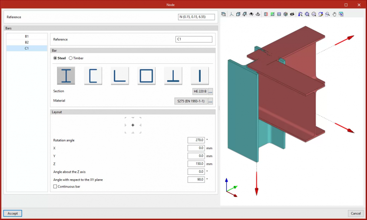This screenshot has width=367, height=220.
Task: Select bar C1 in the Bars list
Action: tap(26, 48)
